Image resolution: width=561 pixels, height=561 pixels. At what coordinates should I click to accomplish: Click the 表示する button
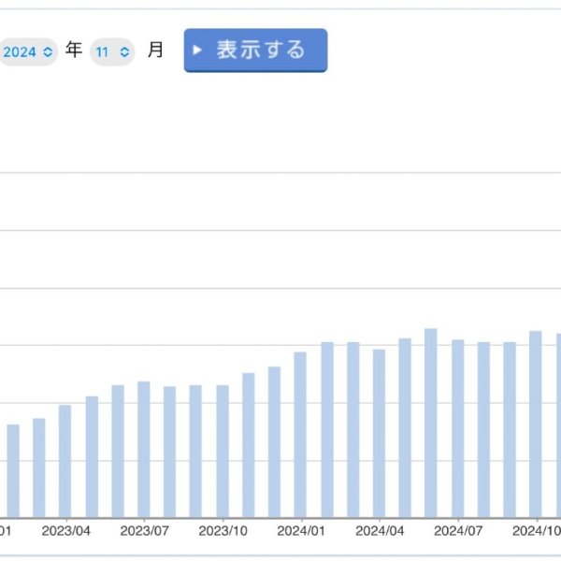(x=255, y=50)
